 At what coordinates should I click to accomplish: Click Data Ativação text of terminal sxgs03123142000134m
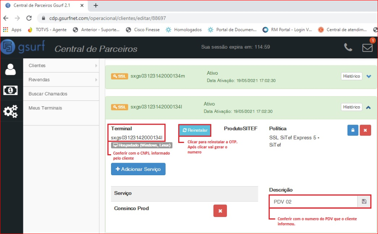(x=241, y=81)
